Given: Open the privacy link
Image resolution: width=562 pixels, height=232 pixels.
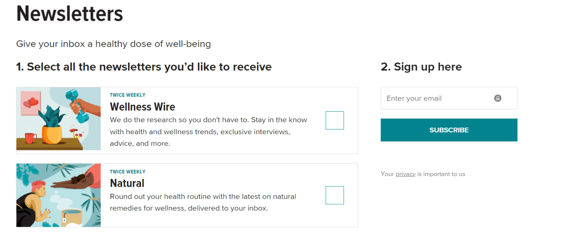Looking at the screenshot, I should pos(405,174).
